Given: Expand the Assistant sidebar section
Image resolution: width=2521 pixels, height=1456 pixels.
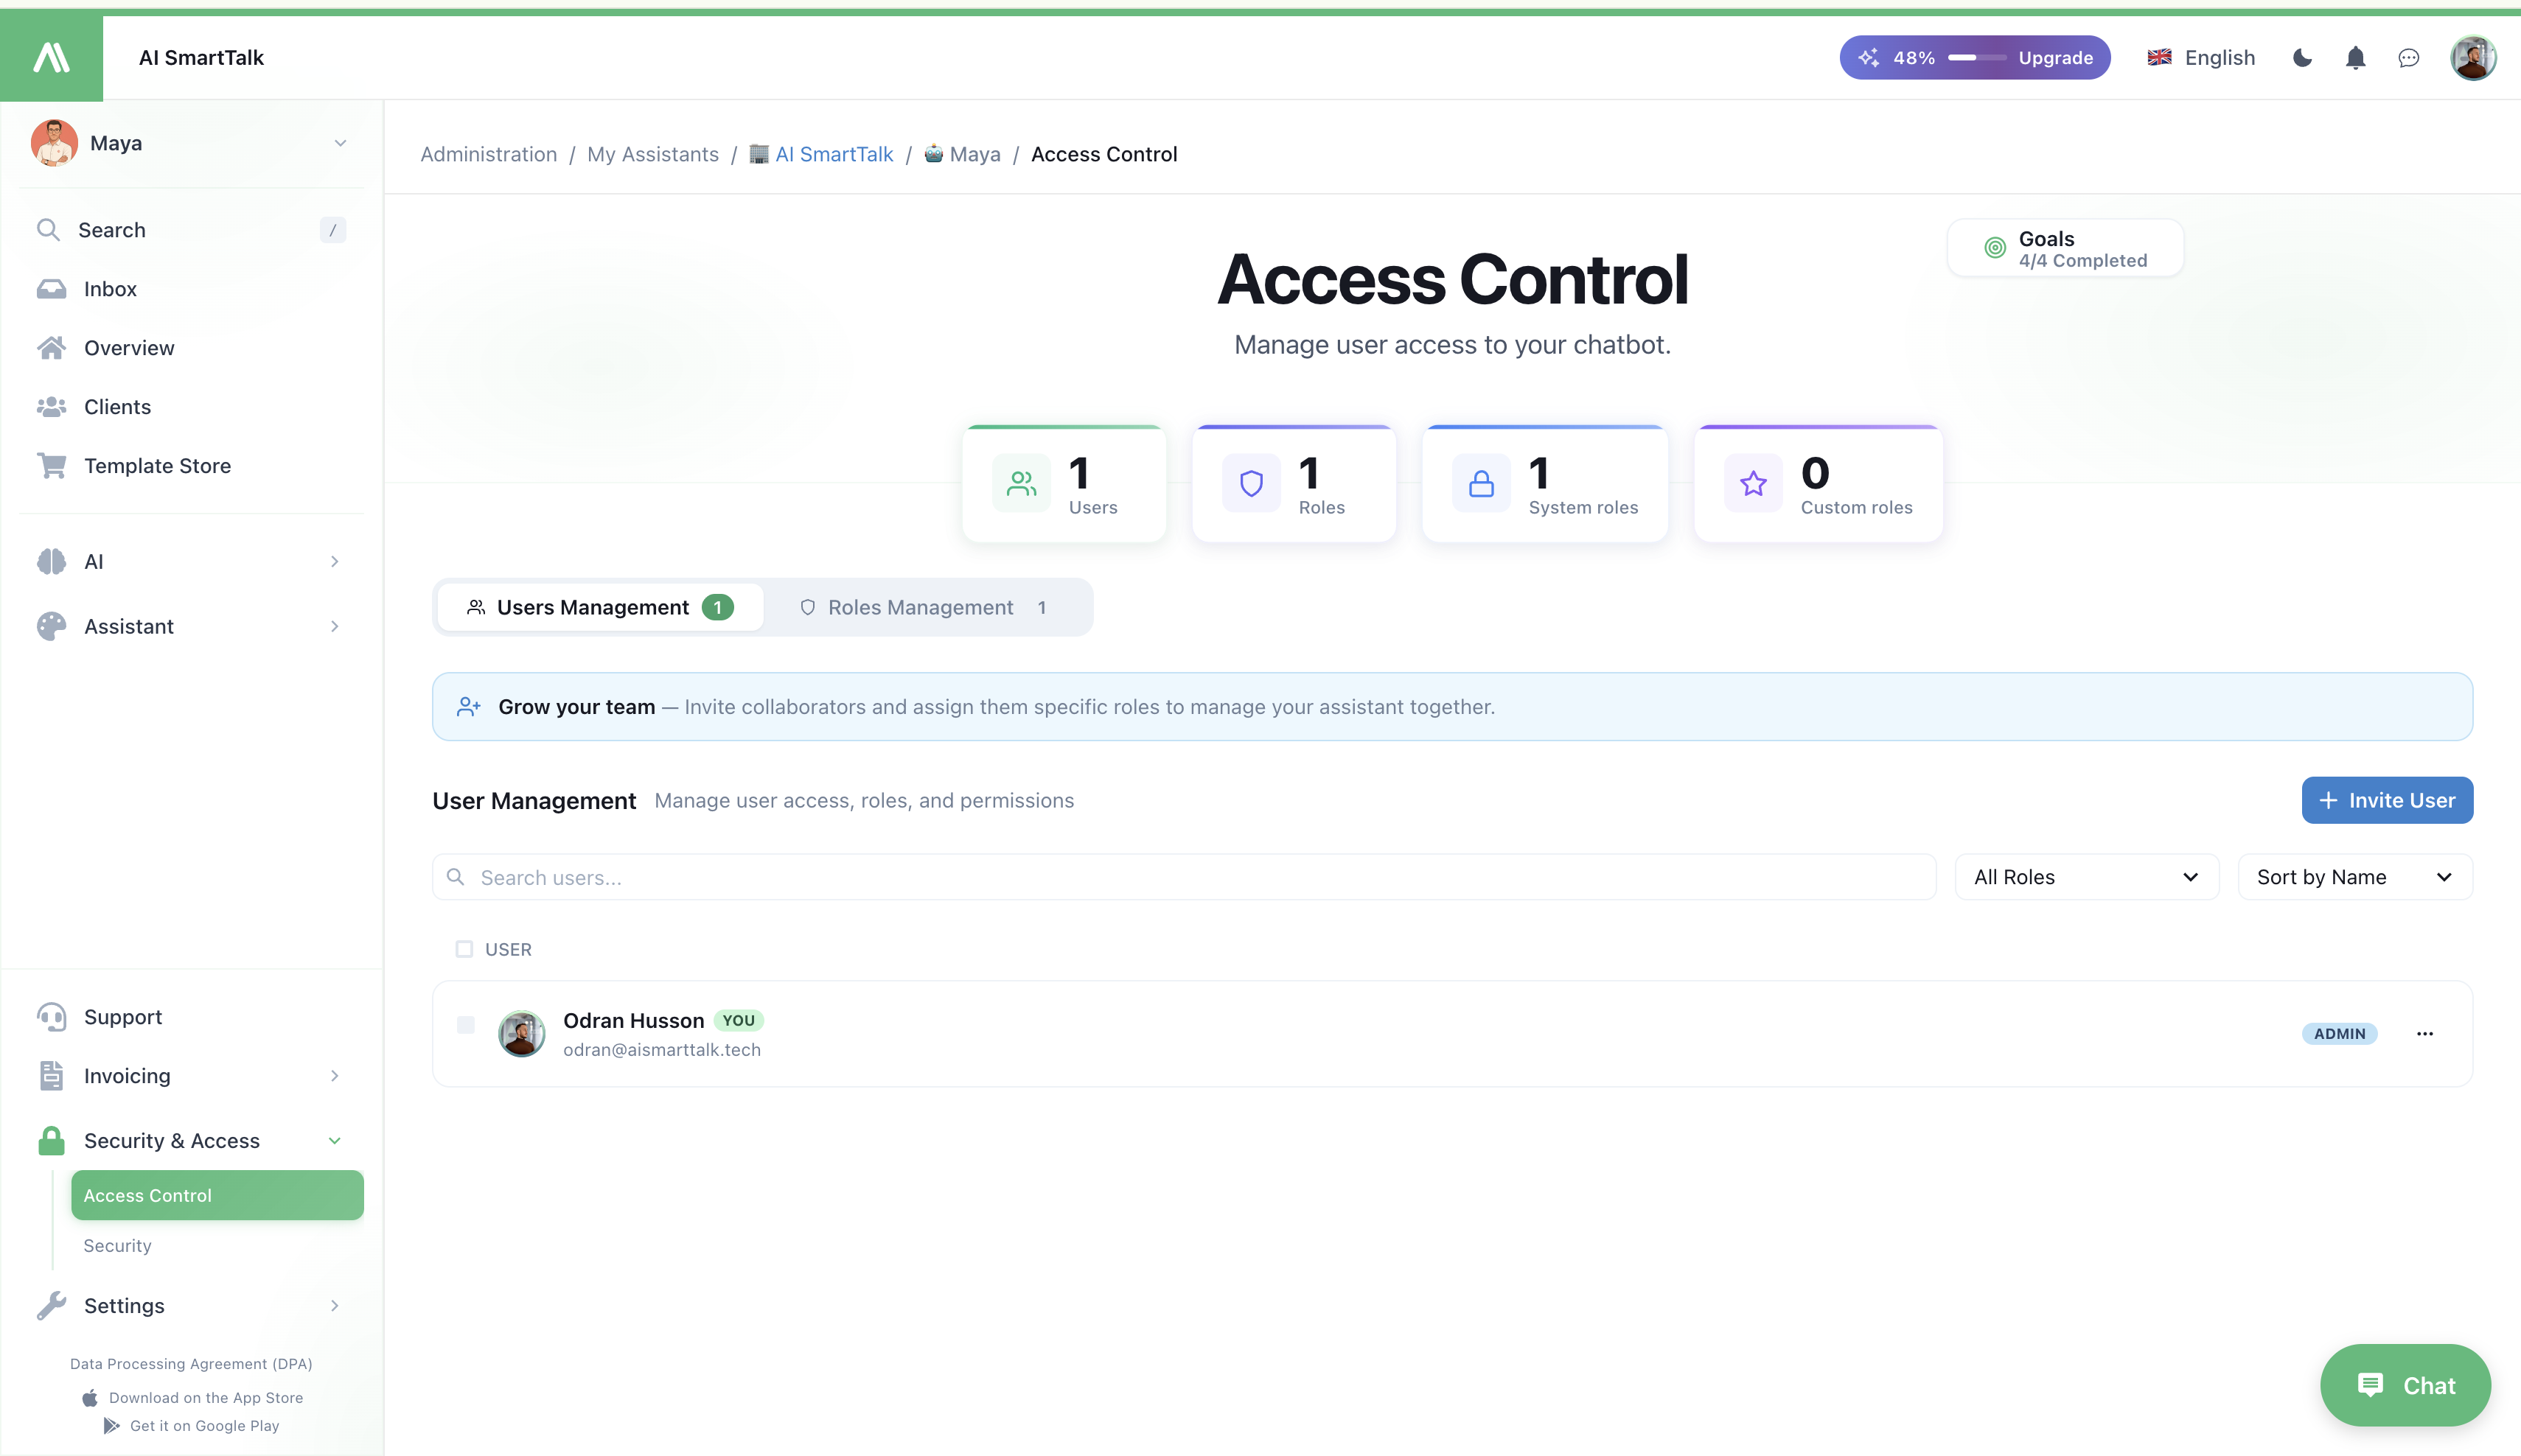Looking at the screenshot, I should [x=334, y=627].
